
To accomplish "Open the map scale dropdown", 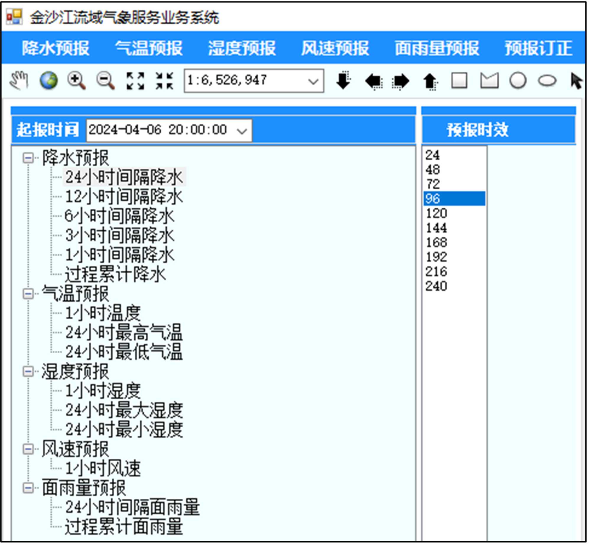I will (313, 81).
